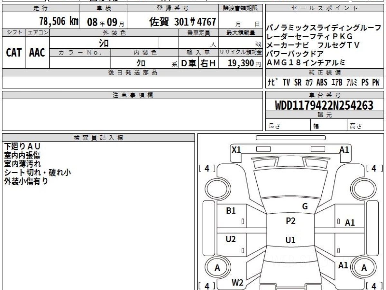Viewport: 386px width, 290px height.
Task: Select the AAC air conditioner value
Action: [x=37, y=53]
